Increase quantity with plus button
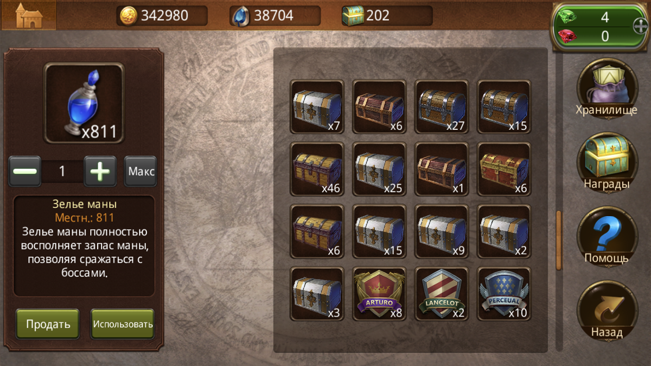 point(100,172)
